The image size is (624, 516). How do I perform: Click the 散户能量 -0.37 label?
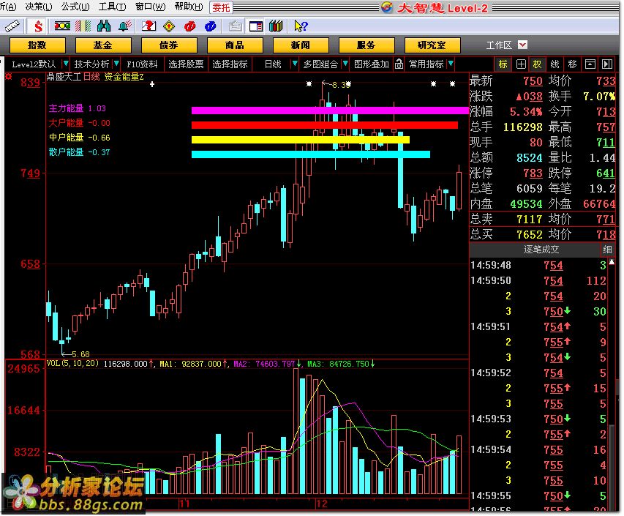(x=79, y=152)
